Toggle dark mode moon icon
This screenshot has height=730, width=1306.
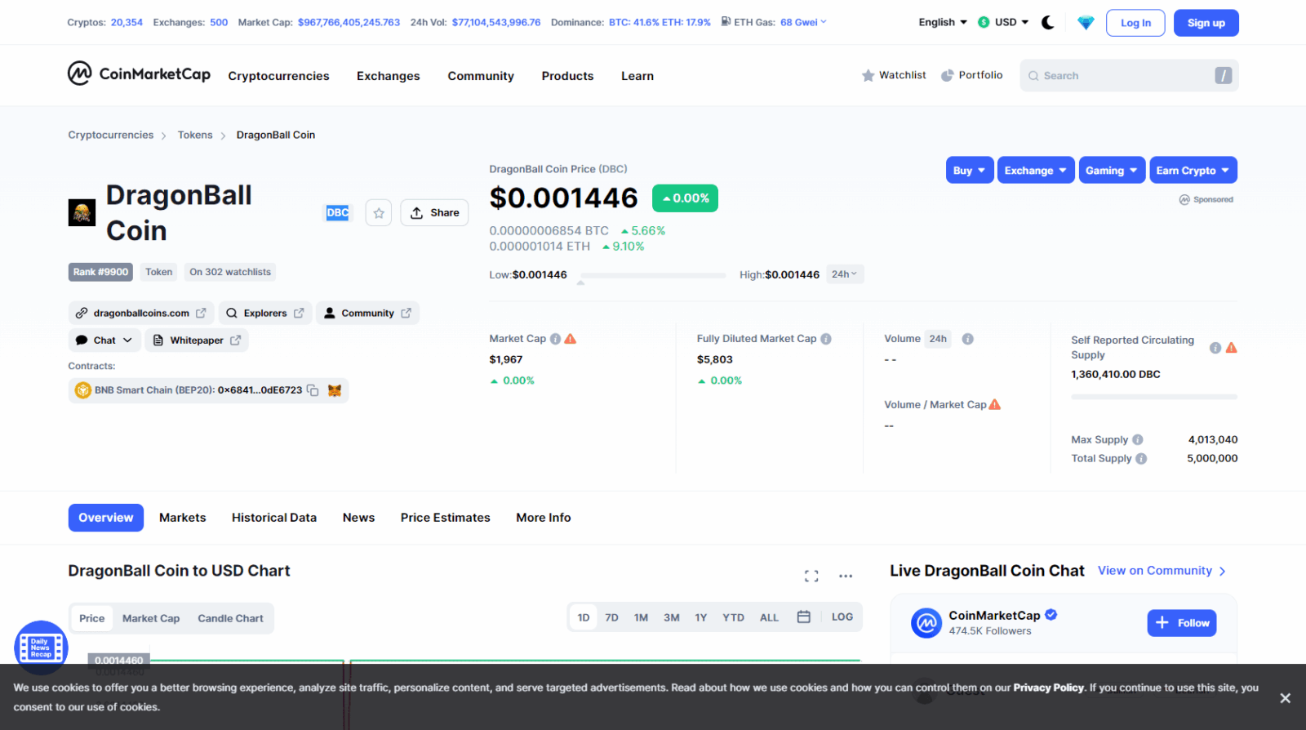tap(1048, 23)
